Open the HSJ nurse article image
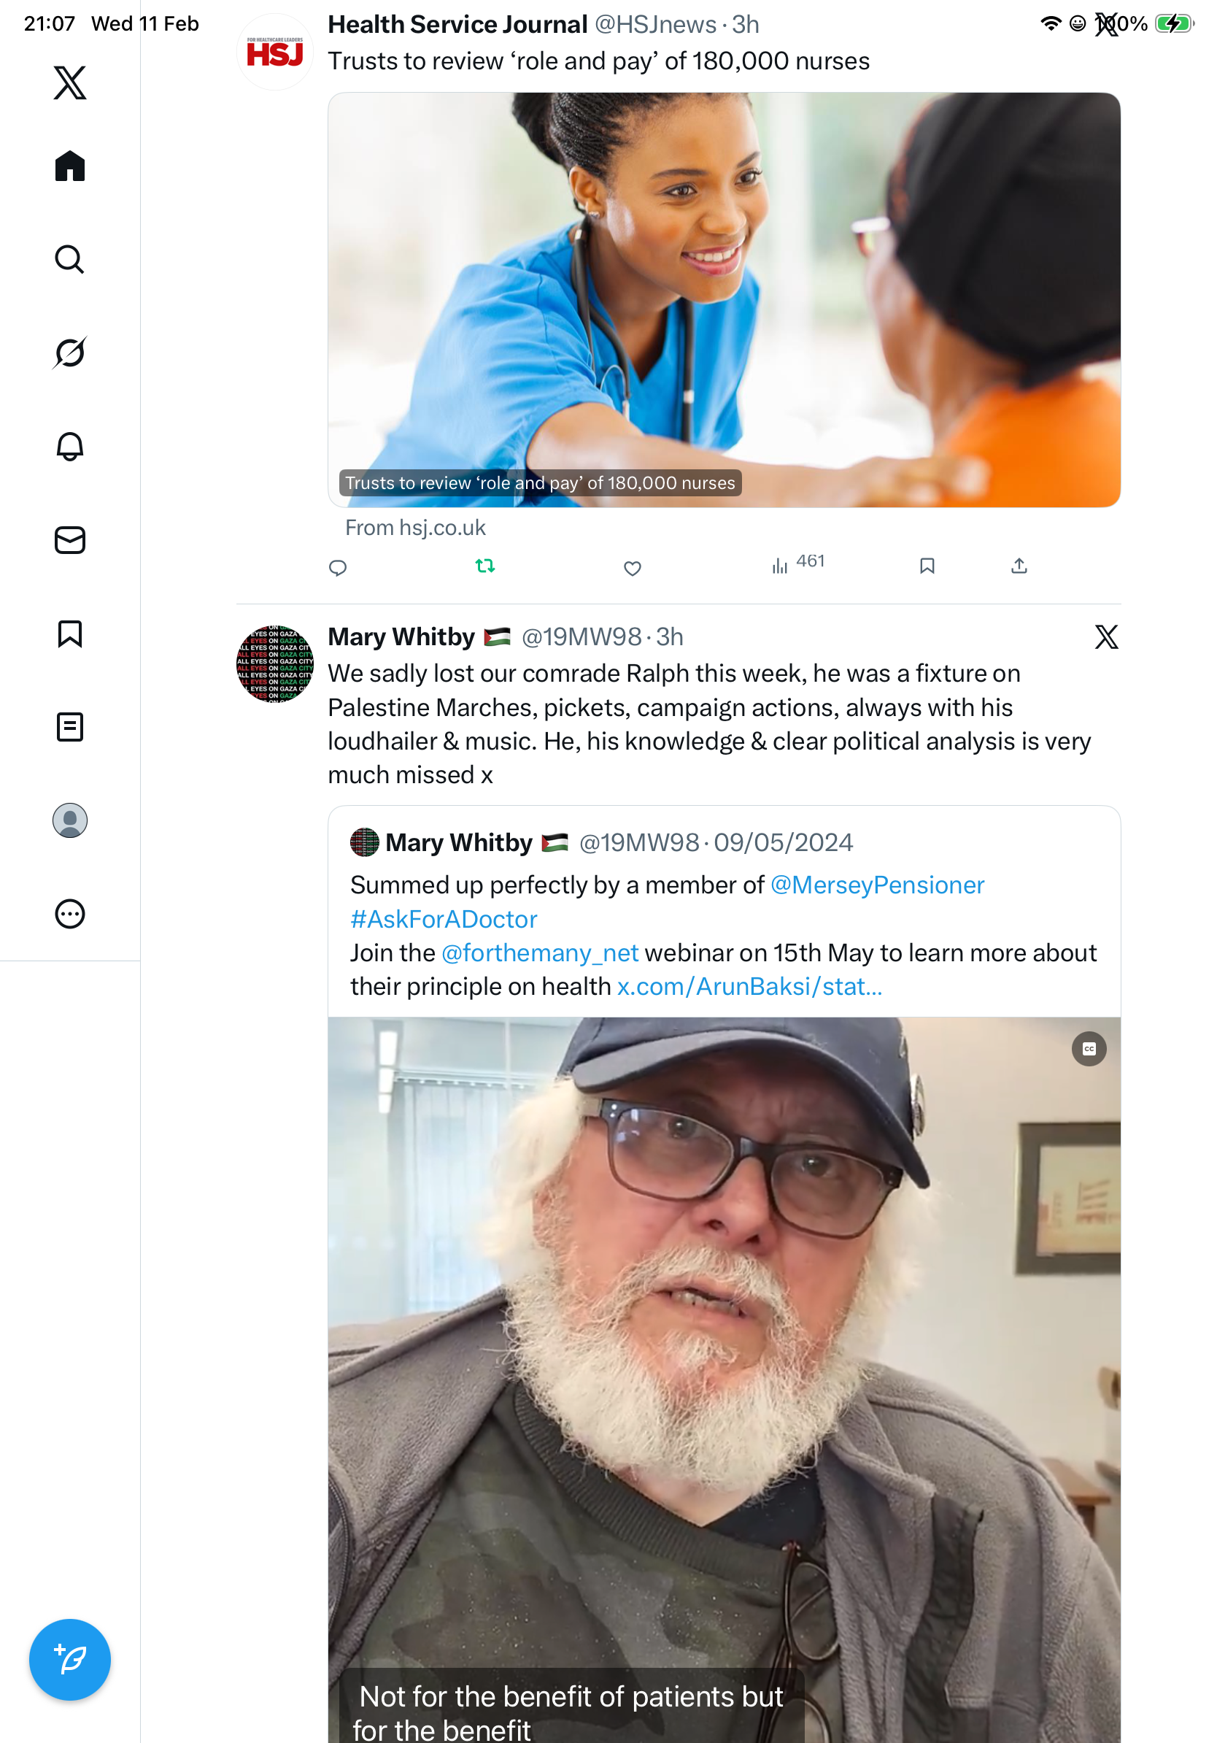Viewport: 1217px width, 1743px height. coord(724,299)
